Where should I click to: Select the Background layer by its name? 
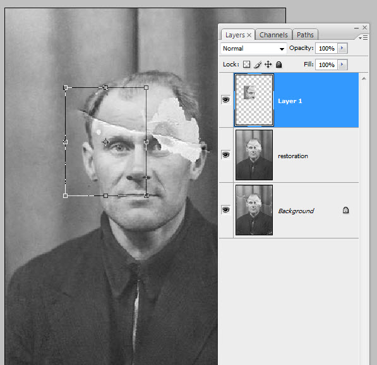coord(296,211)
